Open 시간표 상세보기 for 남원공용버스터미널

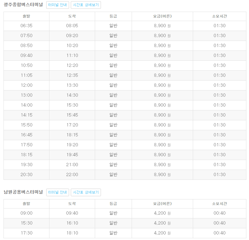(86, 192)
